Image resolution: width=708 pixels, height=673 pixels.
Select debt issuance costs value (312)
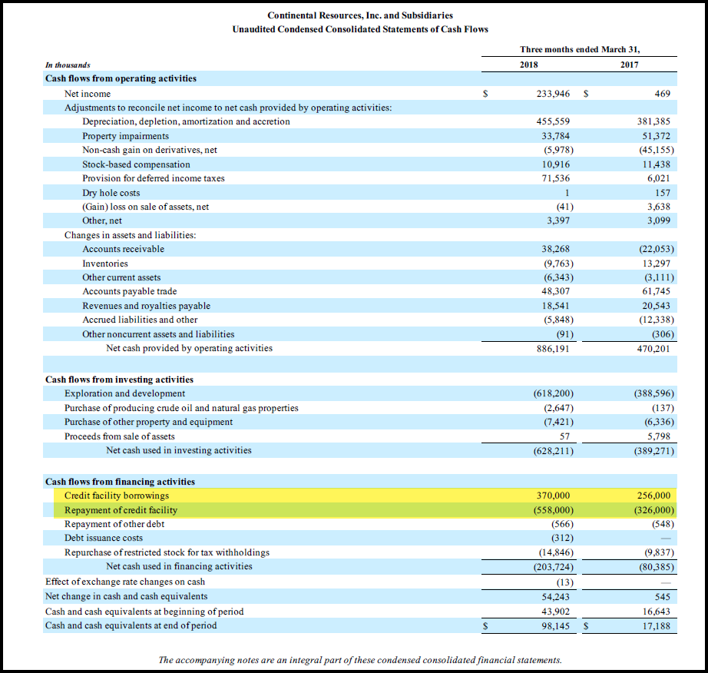click(x=562, y=538)
